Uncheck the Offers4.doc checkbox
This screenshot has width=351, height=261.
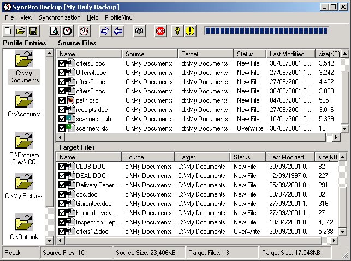[x=62, y=73]
